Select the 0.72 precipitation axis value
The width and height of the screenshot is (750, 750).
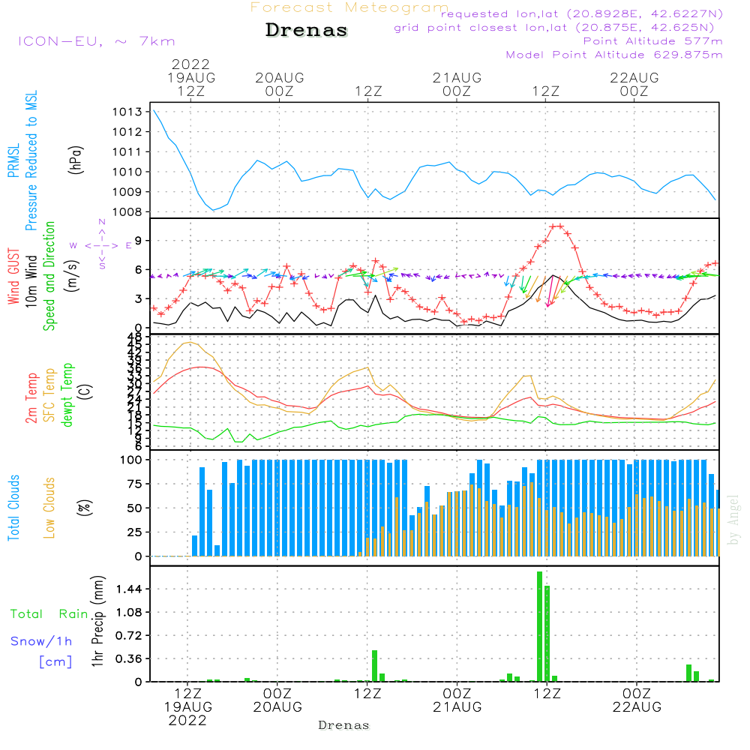point(129,636)
